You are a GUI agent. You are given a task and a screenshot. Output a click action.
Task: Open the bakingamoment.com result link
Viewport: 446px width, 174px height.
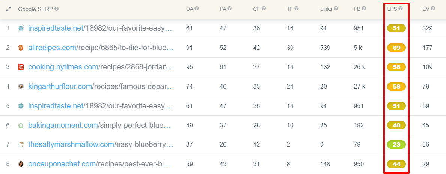[99, 125]
